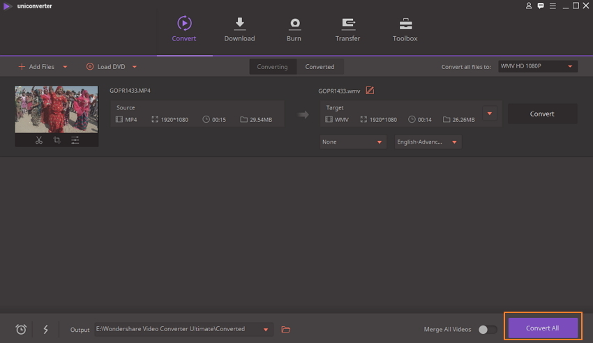This screenshot has height=343, width=593.
Task: Expand the Target format dropdown arrow
Action: (x=490, y=114)
